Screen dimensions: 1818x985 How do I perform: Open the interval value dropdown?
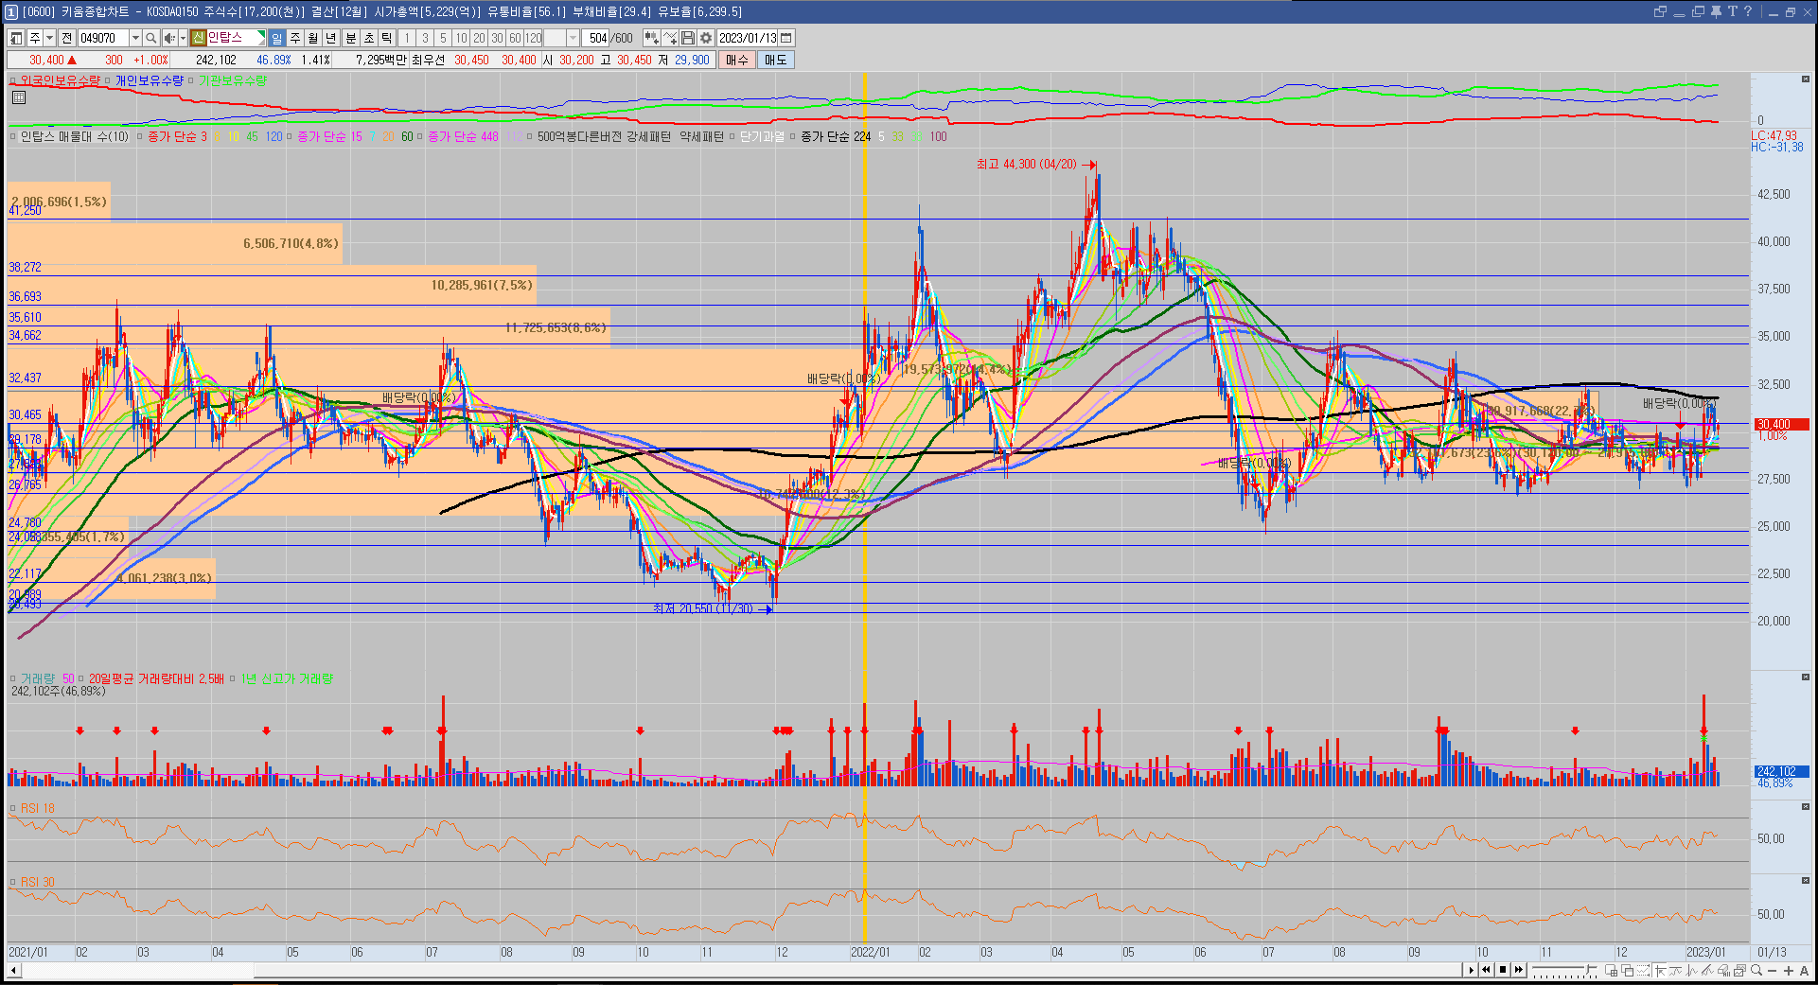(573, 38)
